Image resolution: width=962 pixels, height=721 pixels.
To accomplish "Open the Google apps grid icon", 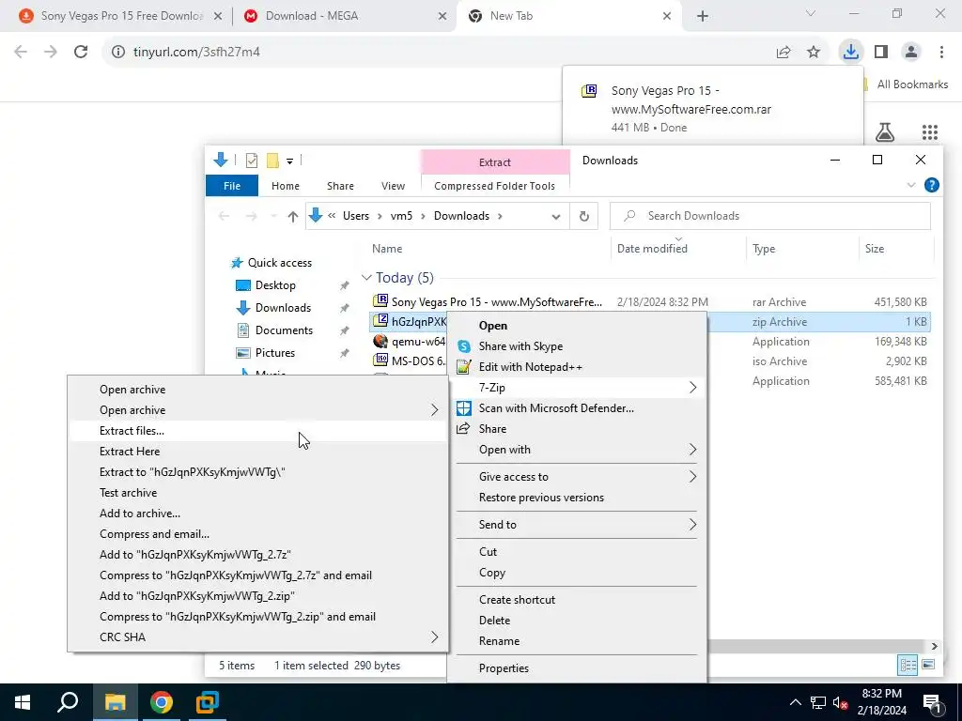I will pyautogui.click(x=930, y=131).
